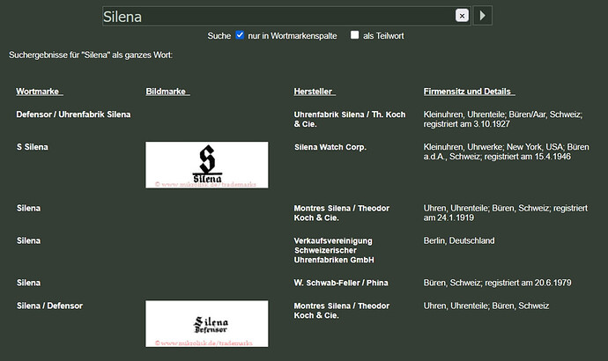Click manufacturer 'Silena Watch Corp.'
608x361 pixels.
coord(330,147)
